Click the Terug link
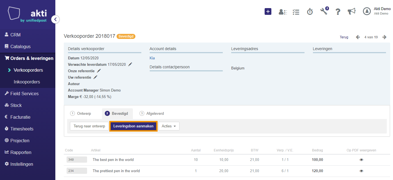Viewport: 393px width, 180px height. 344,37
